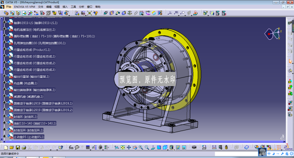Click the Existing Component icon
Viewport: 294px width, 158px height.
(x=24, y=13)
